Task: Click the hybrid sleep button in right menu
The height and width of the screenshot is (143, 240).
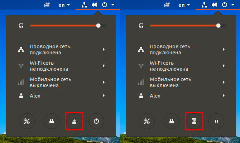Action: [x=194, y=121]
